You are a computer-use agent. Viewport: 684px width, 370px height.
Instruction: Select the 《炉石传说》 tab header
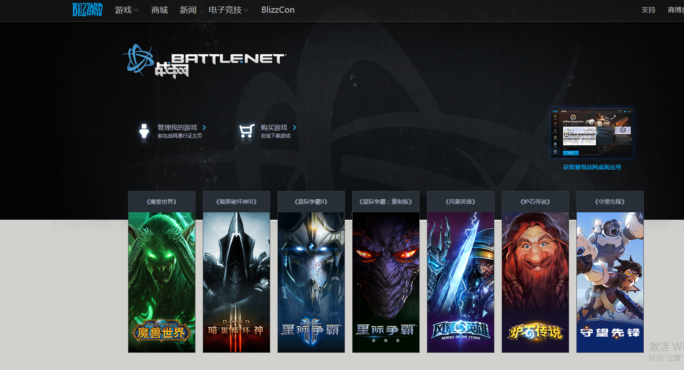(535, 202)
